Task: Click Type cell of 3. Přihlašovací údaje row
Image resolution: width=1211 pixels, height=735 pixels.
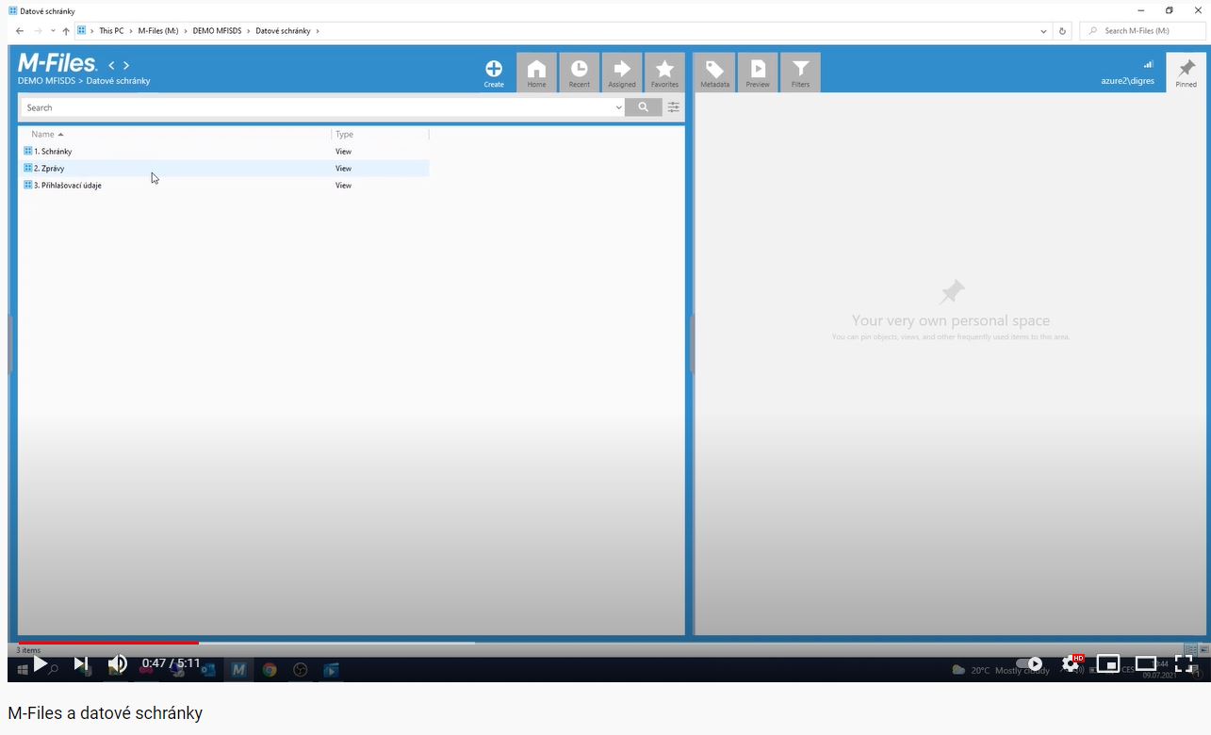Action: pos(343,185)
